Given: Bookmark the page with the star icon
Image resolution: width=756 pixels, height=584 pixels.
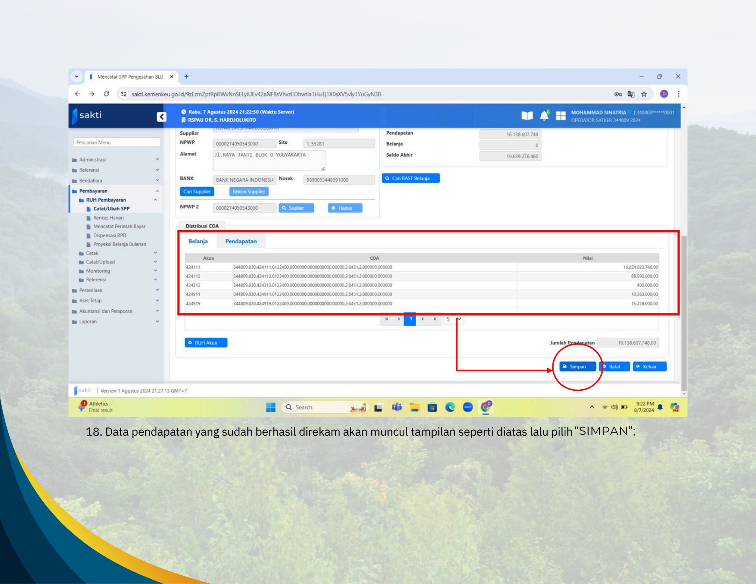Looking at the screenshot, I should [644, 95].
